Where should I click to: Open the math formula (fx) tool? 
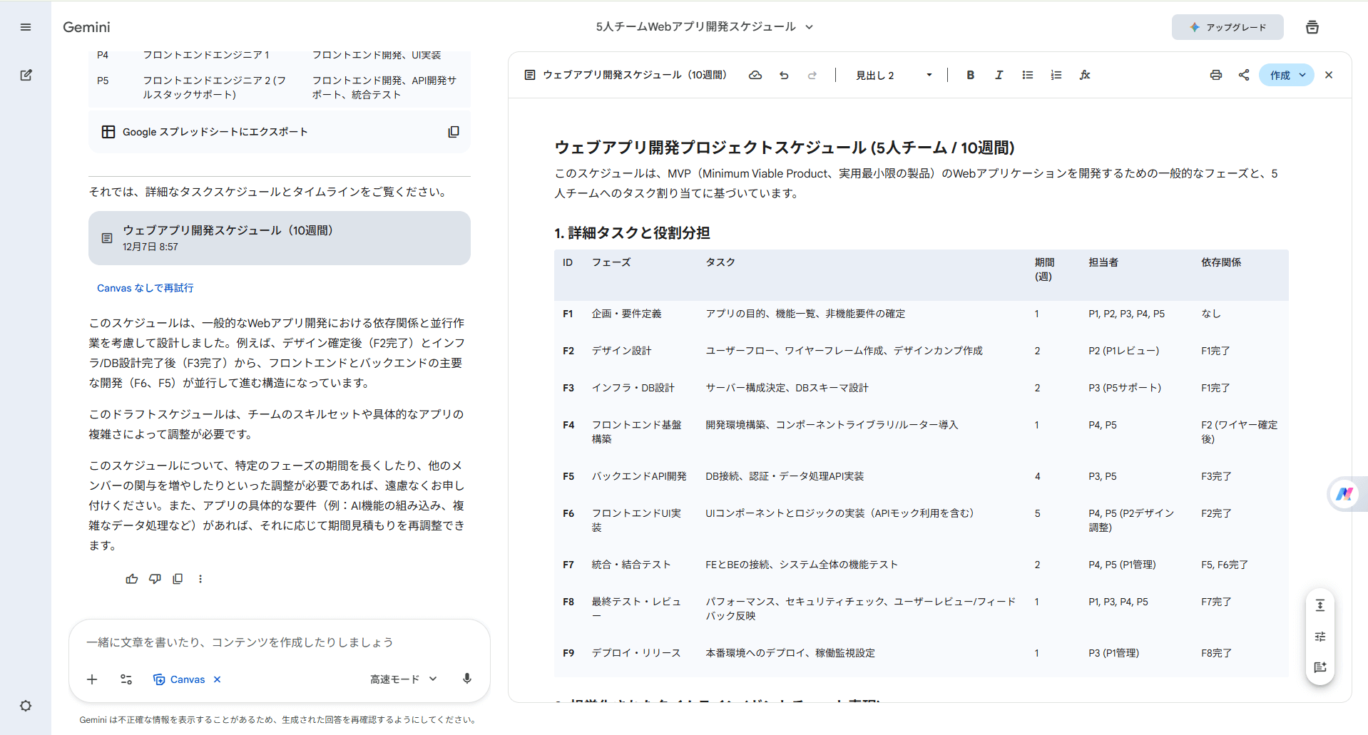[x=1084, y=75]
